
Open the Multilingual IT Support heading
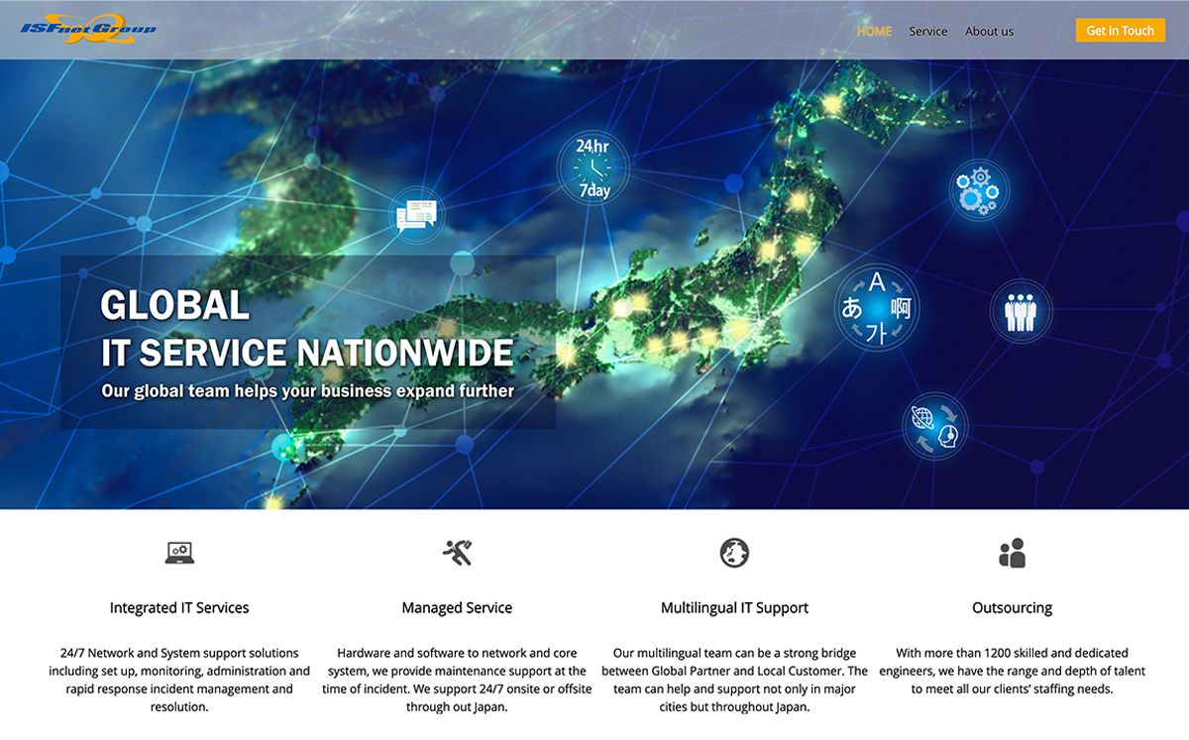tap(734, 607)
